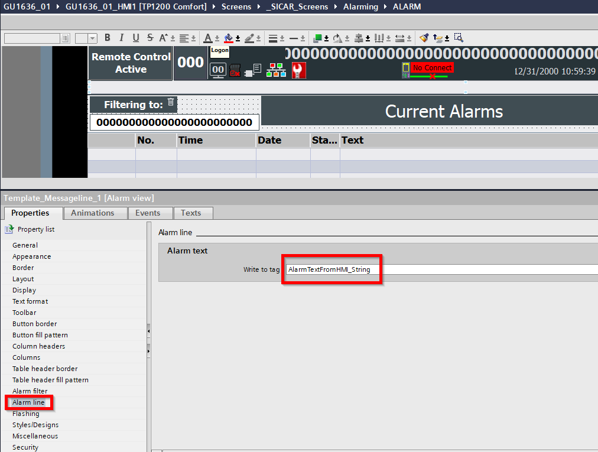Toggle strikethrough text formatting
Image resolution: width=598 pixels, height=452 pixels.
(150, 38)
